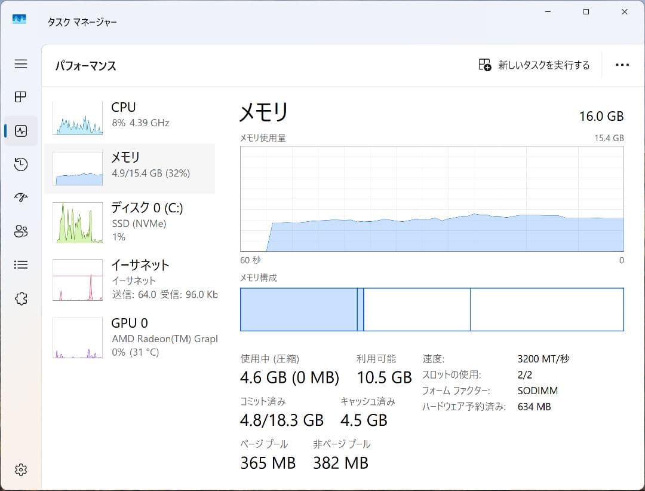645x491 pixels.
Task: Open the Details page icon
Action: (20, 264)
